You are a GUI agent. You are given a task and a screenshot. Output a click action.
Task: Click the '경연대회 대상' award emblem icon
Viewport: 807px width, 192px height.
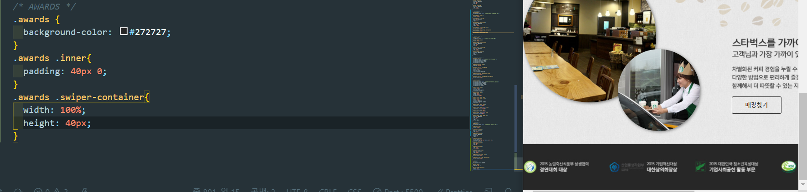[x=530, y=167]
